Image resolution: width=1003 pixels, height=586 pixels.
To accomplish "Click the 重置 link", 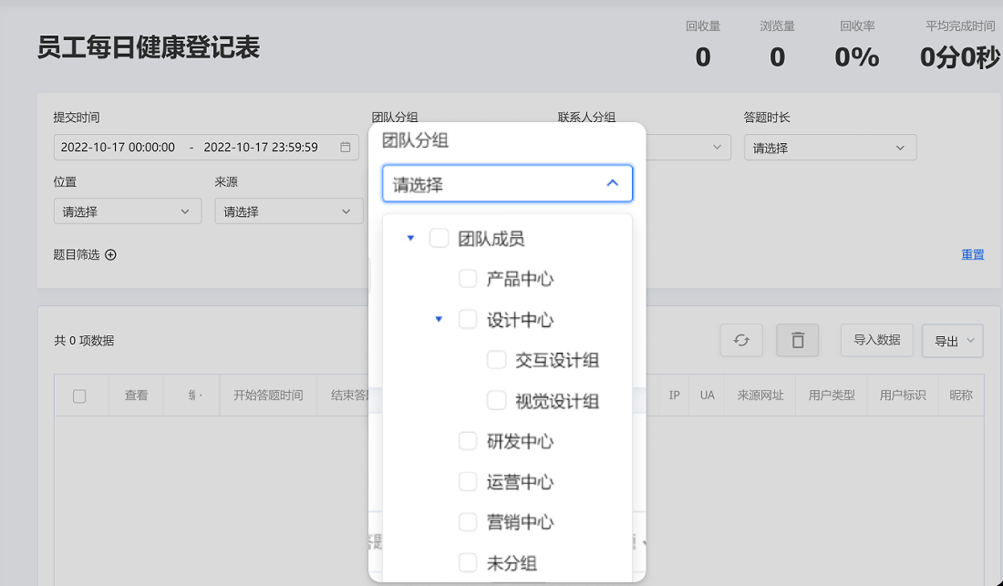I will (x=972, y=254).
